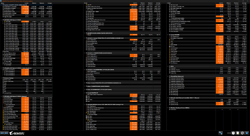
Task: Collapse the RTSS group
Action: (x=168, y=66)
